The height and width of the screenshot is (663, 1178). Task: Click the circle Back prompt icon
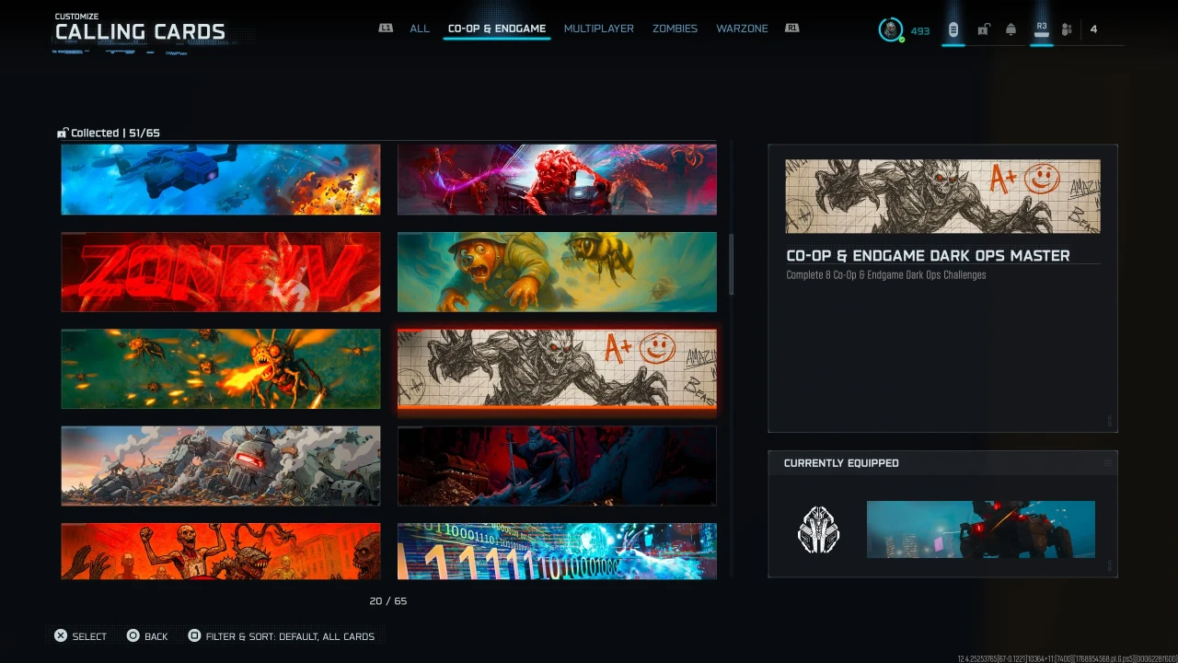point(133,635)
